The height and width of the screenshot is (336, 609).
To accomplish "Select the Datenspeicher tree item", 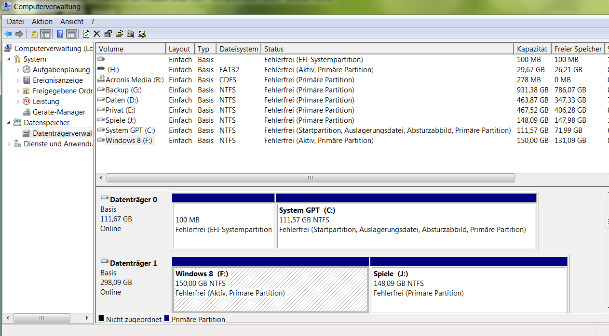I will click(x=46, y=123).
